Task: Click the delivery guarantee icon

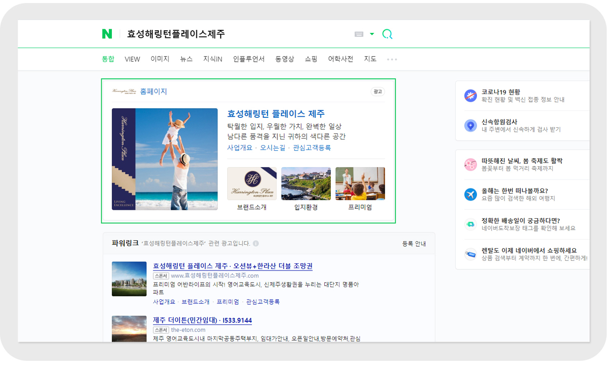Action: (470, 224)
